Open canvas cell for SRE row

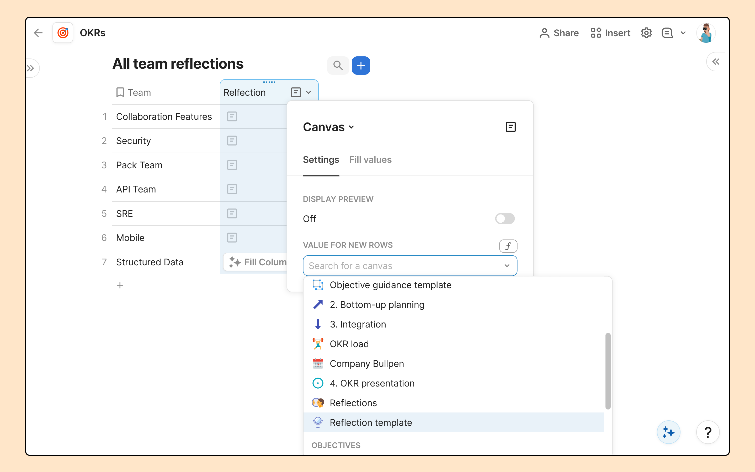coord(232,213)
